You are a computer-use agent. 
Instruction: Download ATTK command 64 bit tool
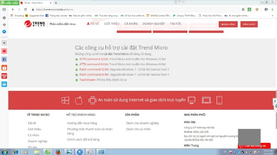coord(94,64)
